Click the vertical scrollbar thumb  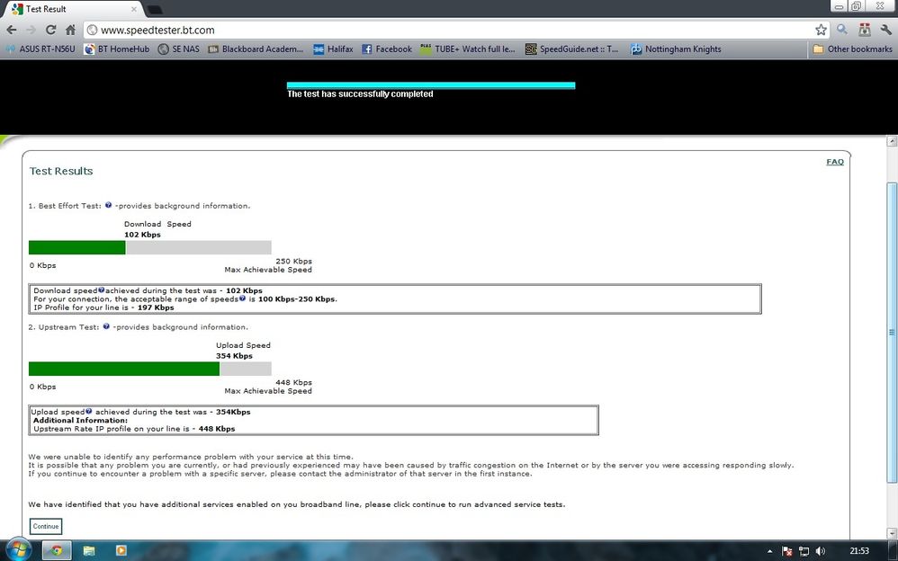pos(892,333)
